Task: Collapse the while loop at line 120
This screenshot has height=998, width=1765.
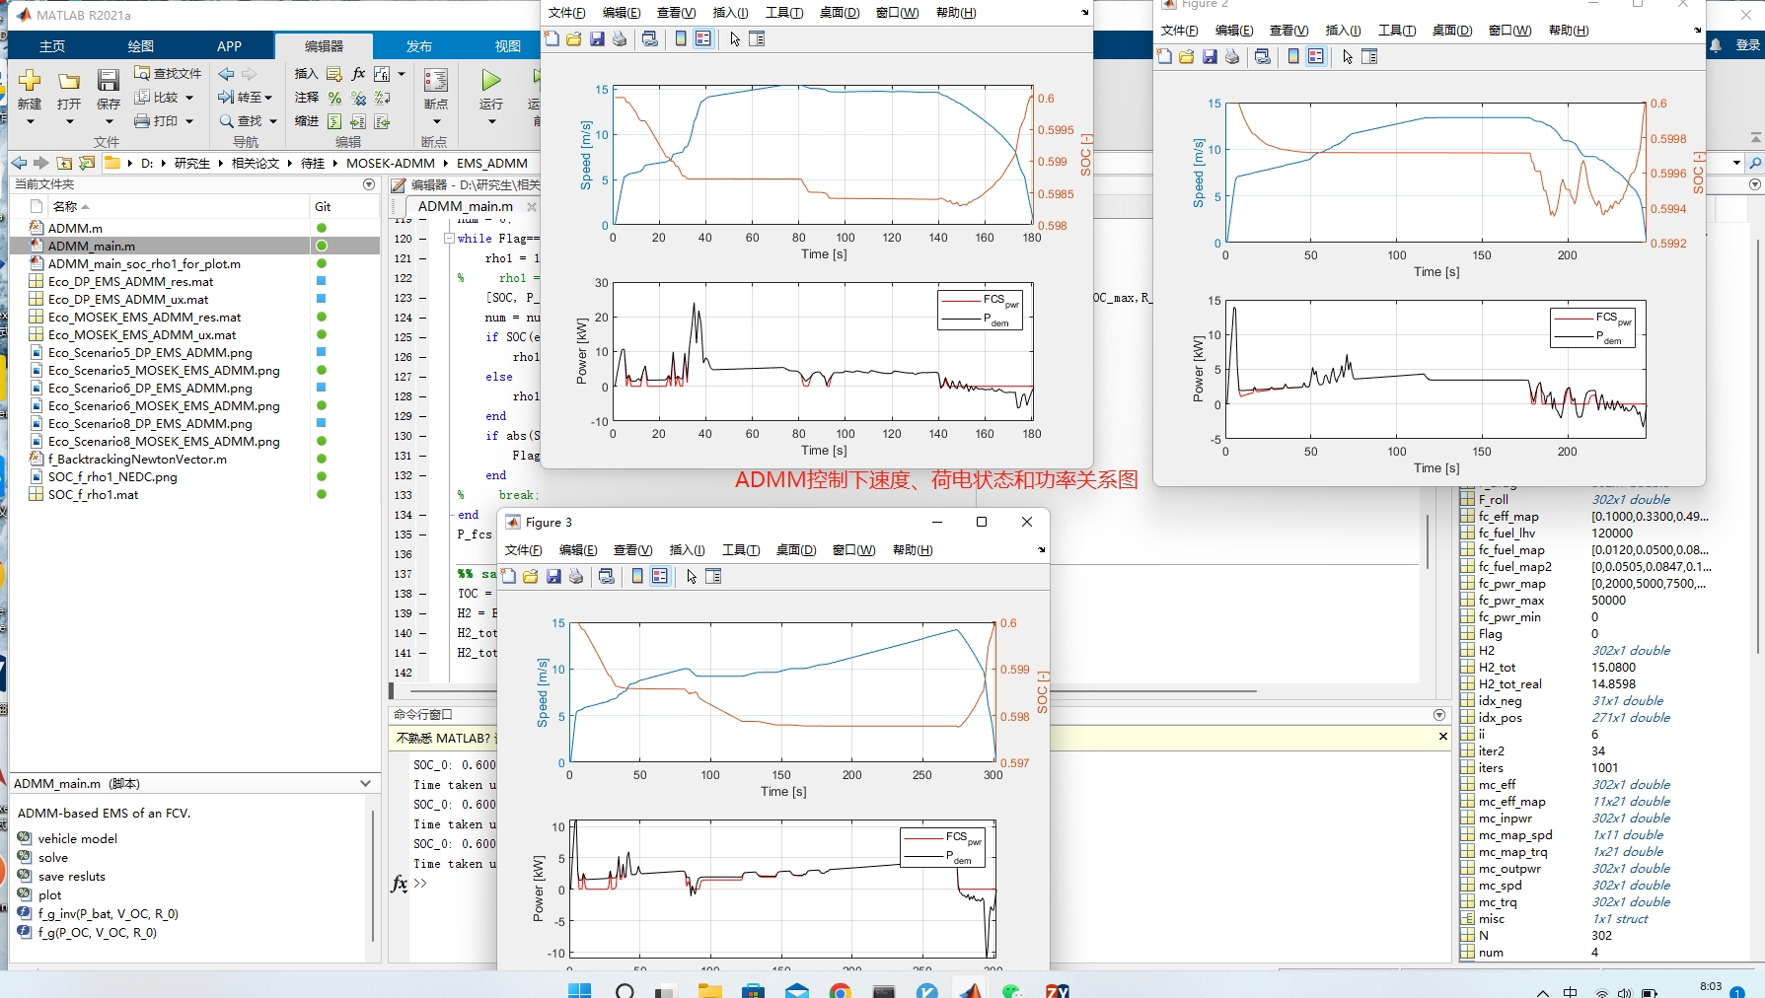Action: coord(449,239)
